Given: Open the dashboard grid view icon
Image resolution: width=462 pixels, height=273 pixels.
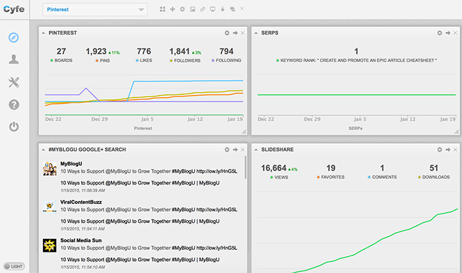Looking at the screenshot, I should pos(162,10).
